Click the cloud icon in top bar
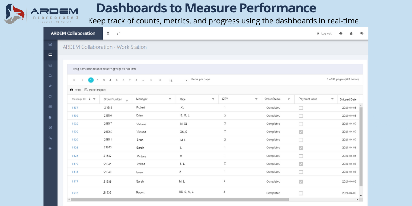Screen dimensions: 412x206 341,33
